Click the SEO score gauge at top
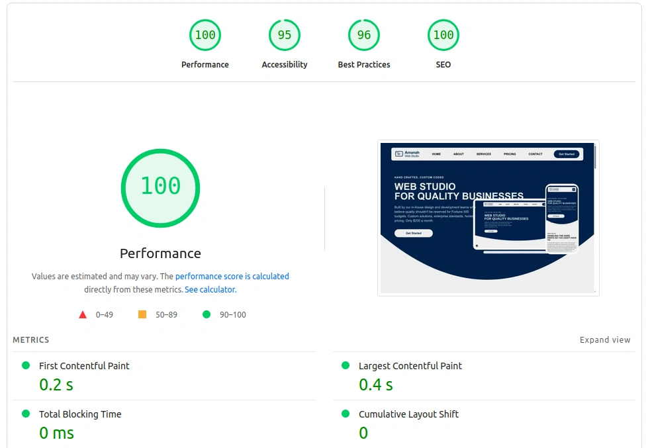Screen dimensions: 650x448 (443, 35)
